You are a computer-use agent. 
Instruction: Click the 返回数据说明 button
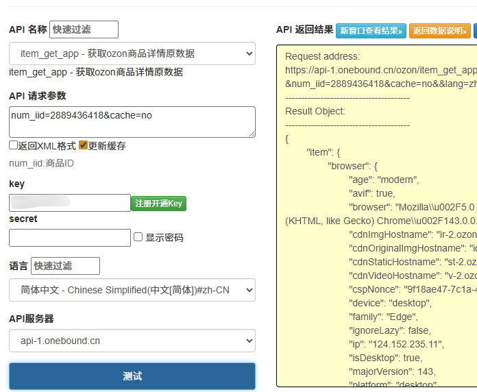[x=439, y=31]
